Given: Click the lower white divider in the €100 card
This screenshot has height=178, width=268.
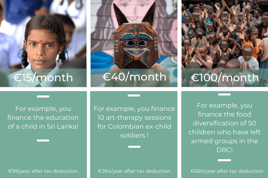Looking at the screenshot, I should (225, 160).
